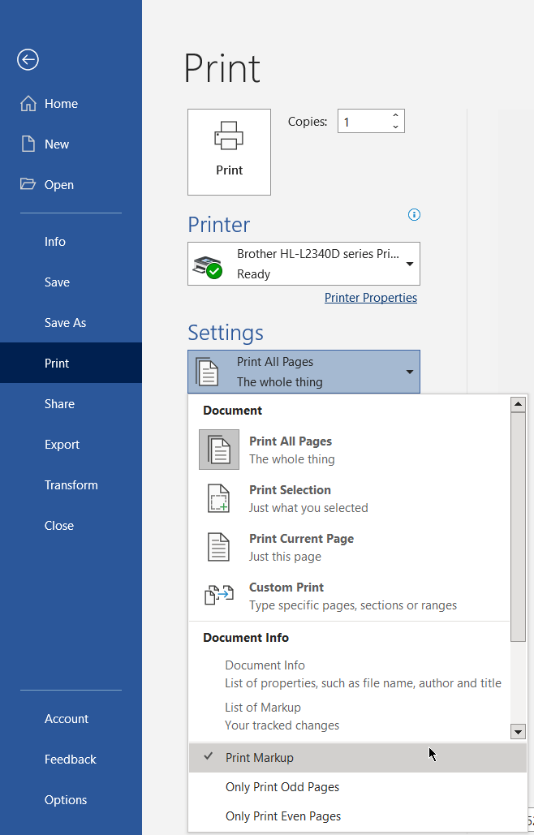Select Document Info list item

pyautogui.click(x=349, y=674)
